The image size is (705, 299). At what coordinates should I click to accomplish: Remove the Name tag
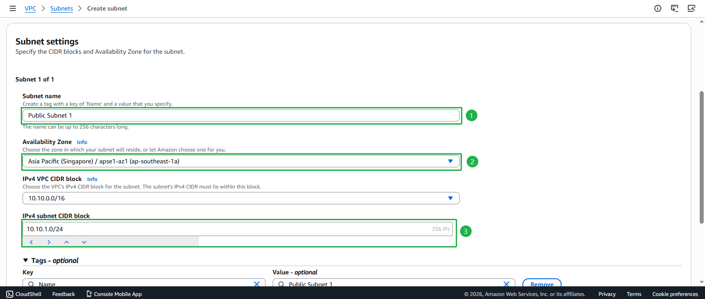tap(542, 283)
